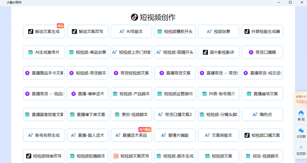
Task: Click the clapperboard icon on 短视频爆款开头
Action: click(x=160, y=32)
